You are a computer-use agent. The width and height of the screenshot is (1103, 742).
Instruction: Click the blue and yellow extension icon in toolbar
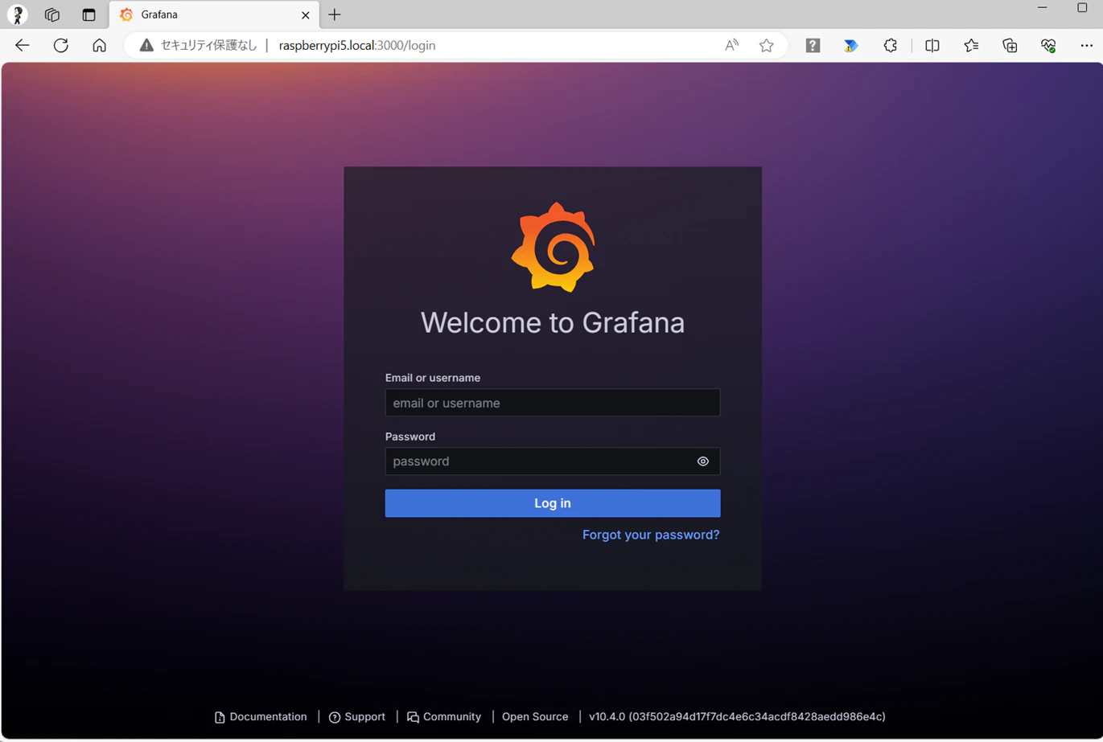pos(851,46)
